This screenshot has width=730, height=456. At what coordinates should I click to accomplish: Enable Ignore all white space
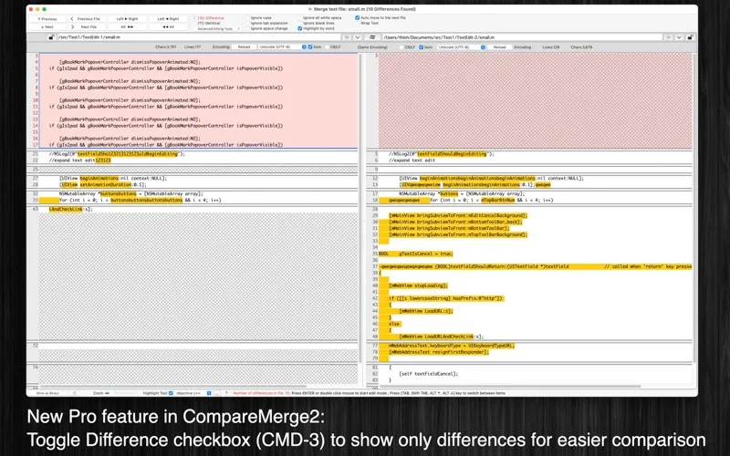point(300,17)
